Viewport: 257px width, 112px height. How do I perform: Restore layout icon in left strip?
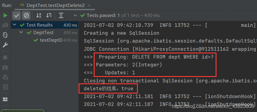pyautogui.click(x=5, y=99)
